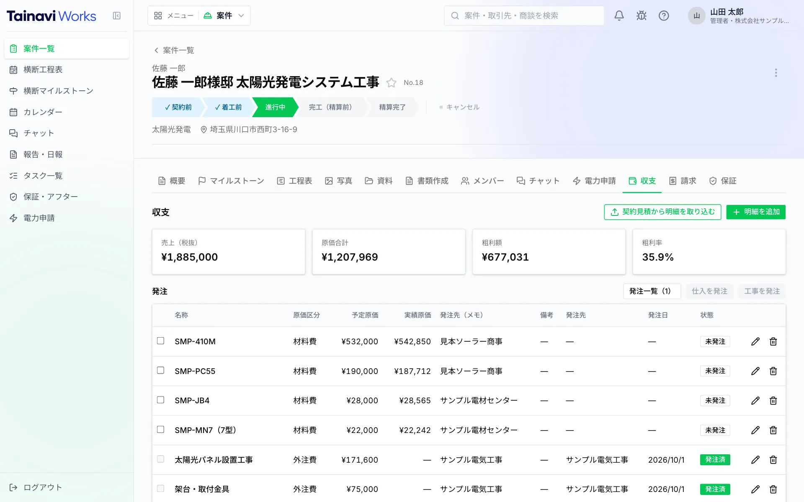Edit the SMP-JB4 row

(x=755, y=401)
